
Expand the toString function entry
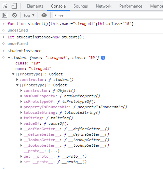point(21,118)
